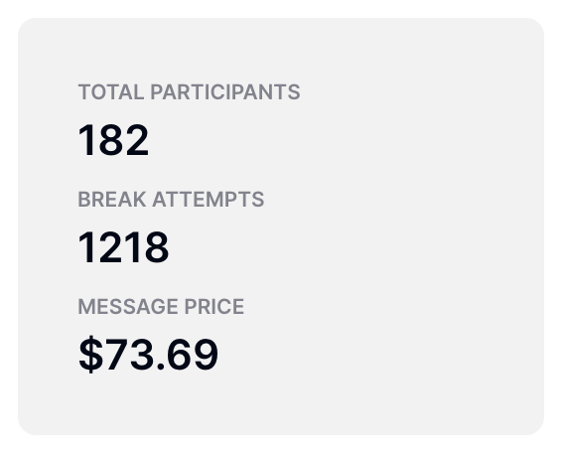Click the cents portion 69 of the price
This screenshot has height=451, width=562.
pos(193,355)
